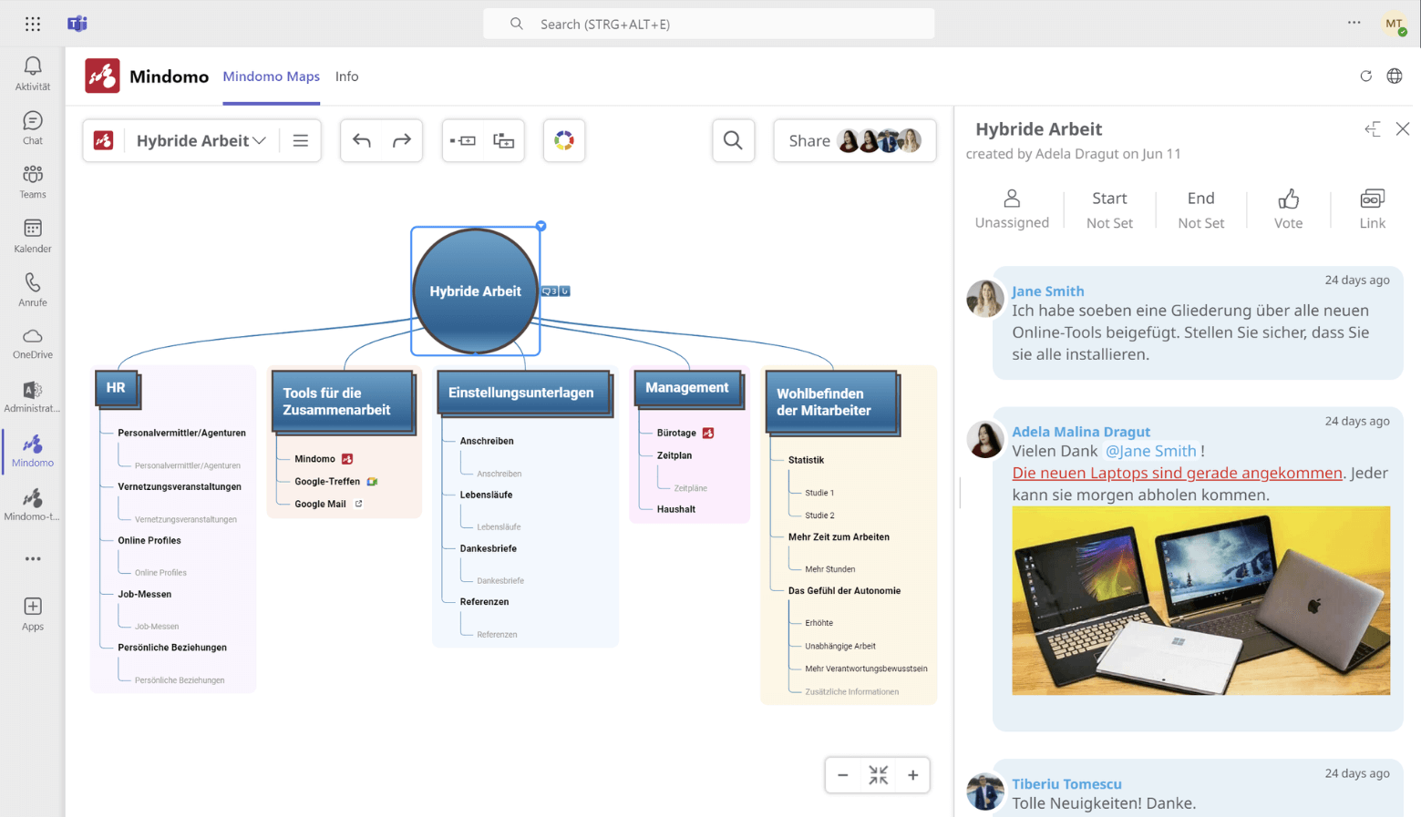Select the Online Profiles subtopic
The height and width of the screenshot is (817, 1421).
point(149,540)
